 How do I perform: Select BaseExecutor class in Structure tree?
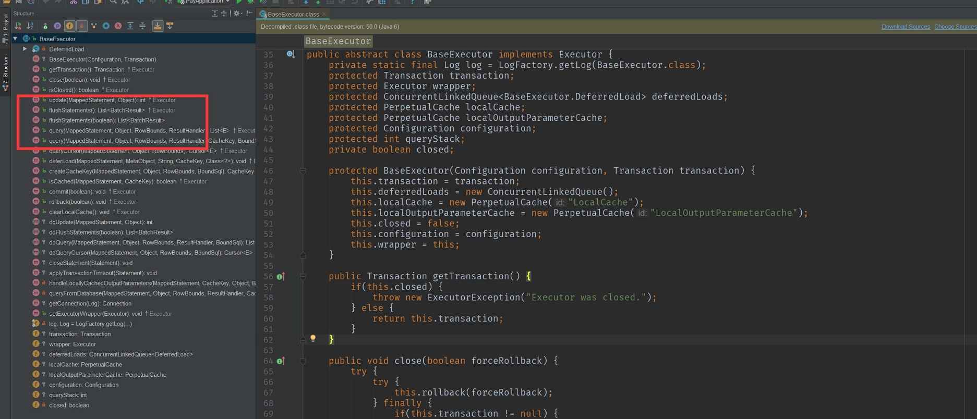click(x=57, y=39)
